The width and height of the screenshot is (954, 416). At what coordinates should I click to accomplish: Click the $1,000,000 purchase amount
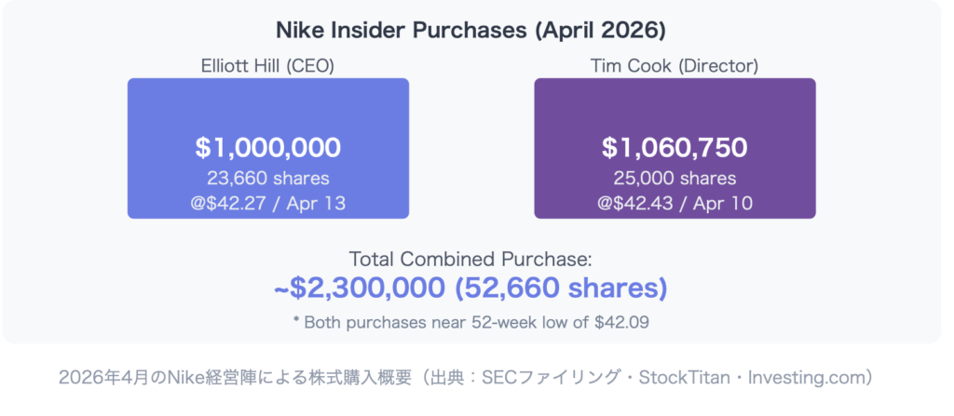click(267, 147)
